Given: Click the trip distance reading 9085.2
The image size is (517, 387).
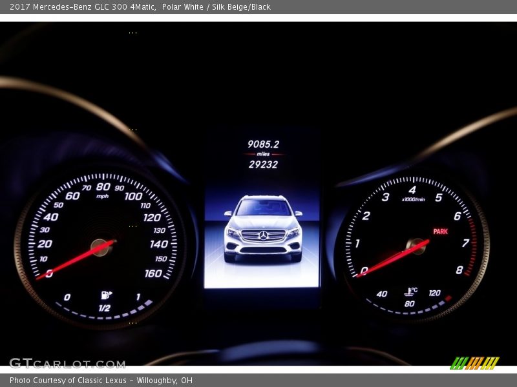Looking at the screenshot, I should point(263,144).
